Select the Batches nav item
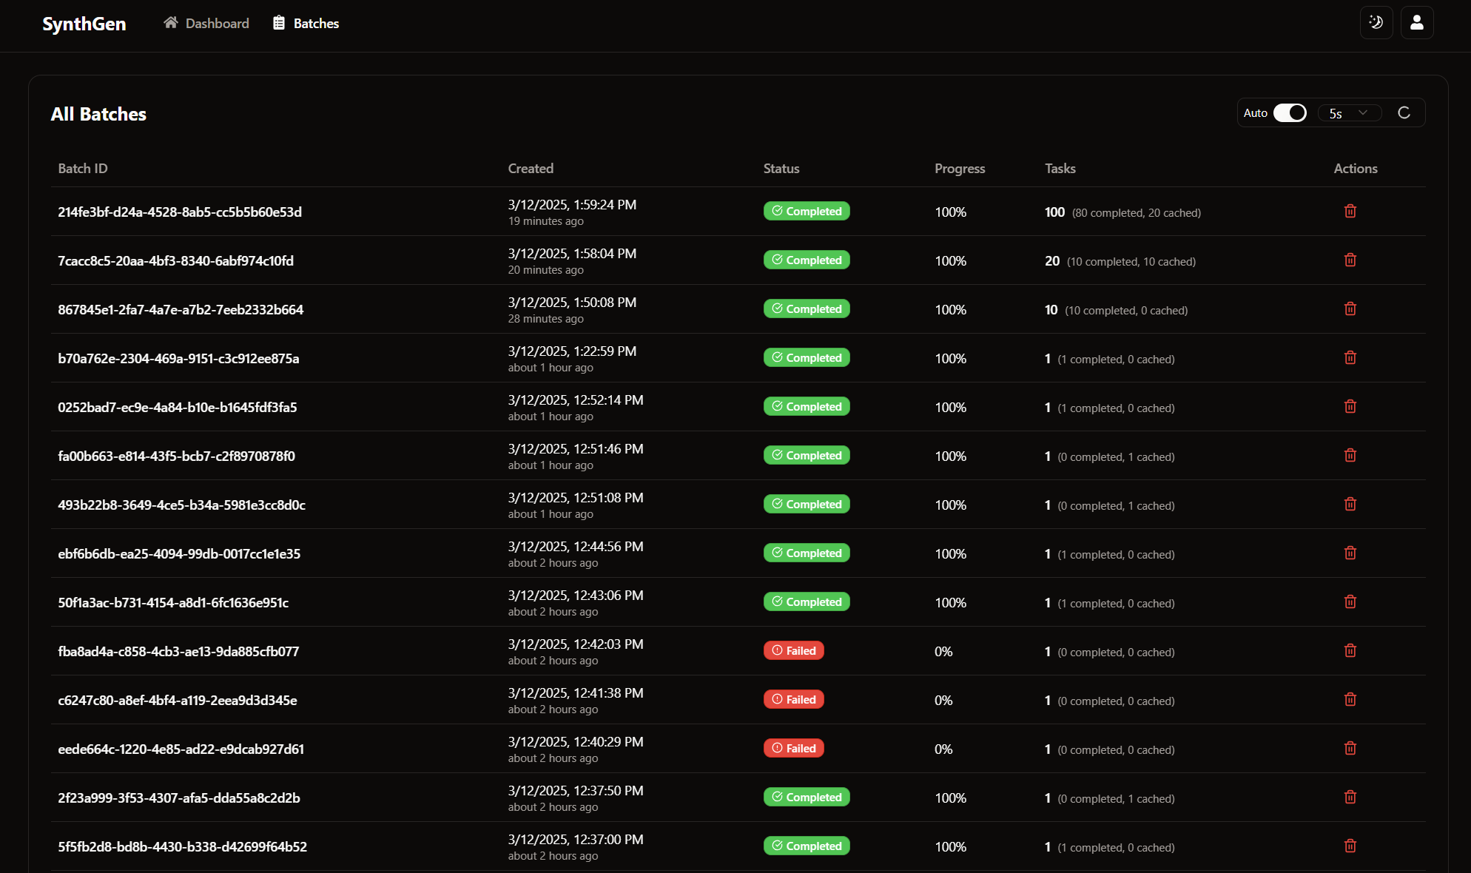Viewport: 1471px width, 873px height. click(x=306, y=23)
